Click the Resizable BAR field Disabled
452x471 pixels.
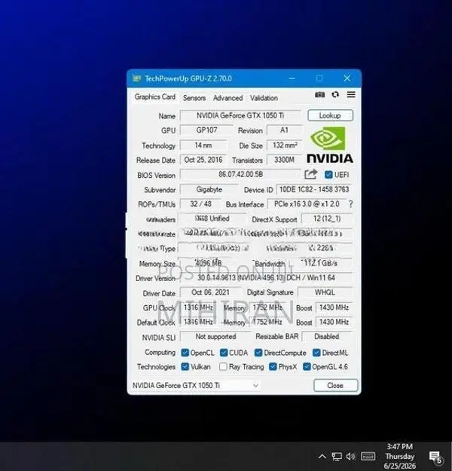pos(327,337)
